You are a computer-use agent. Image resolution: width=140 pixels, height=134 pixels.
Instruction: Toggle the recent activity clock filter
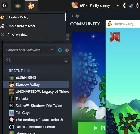(x=60, y=50)
